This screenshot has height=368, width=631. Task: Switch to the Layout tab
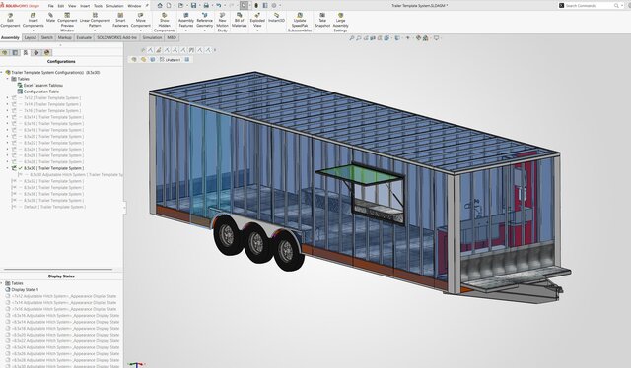coord(31,37)
